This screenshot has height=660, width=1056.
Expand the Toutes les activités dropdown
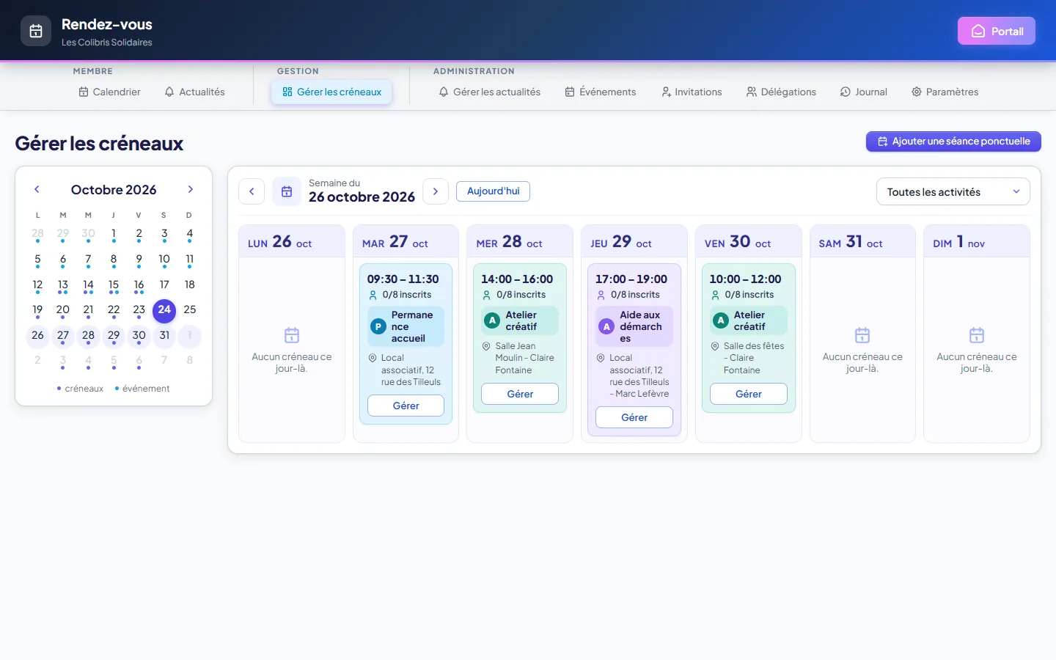(953, 192)
